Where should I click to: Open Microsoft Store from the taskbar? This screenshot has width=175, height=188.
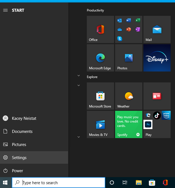pyautogui.click(x=152, y=183)
